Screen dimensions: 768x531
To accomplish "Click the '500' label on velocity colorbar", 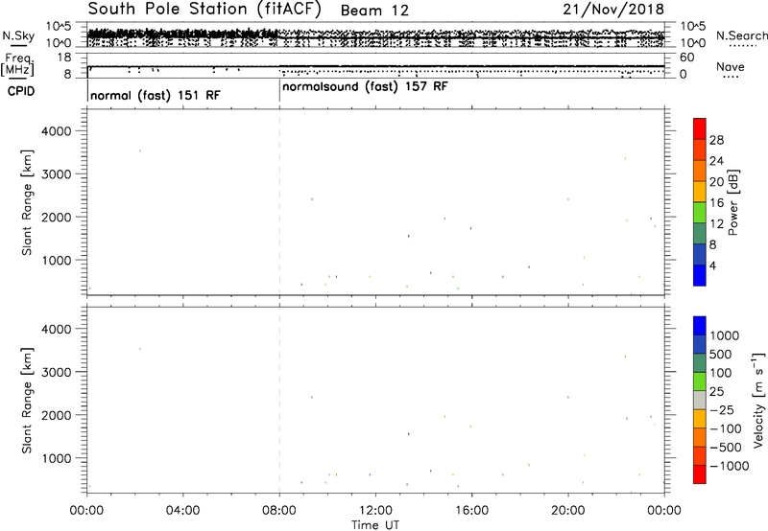I will click(x=721, y=355).
